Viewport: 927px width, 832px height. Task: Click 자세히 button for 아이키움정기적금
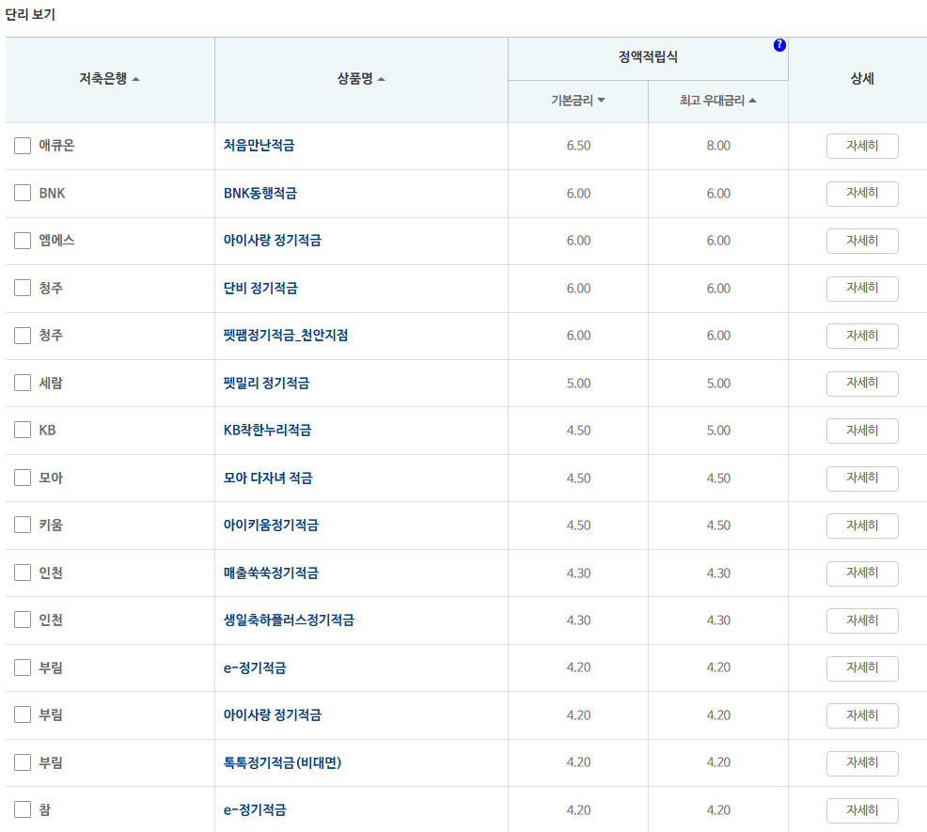point(862,526)
